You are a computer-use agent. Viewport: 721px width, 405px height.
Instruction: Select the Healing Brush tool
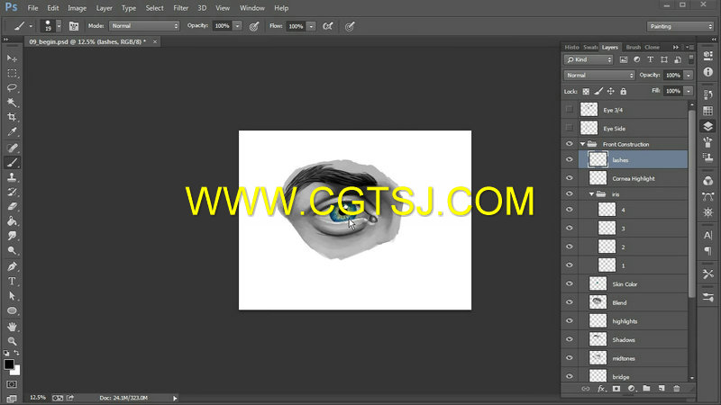(12, 148)
